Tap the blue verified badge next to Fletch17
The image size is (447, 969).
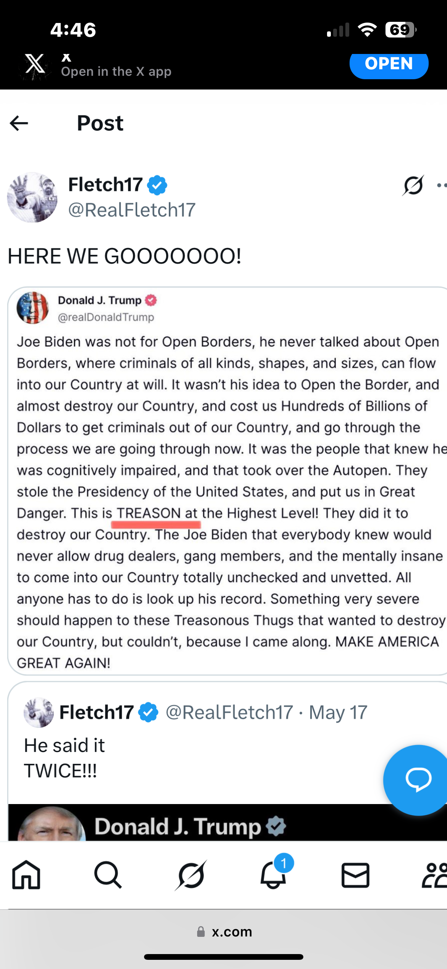tap(157, 185)
